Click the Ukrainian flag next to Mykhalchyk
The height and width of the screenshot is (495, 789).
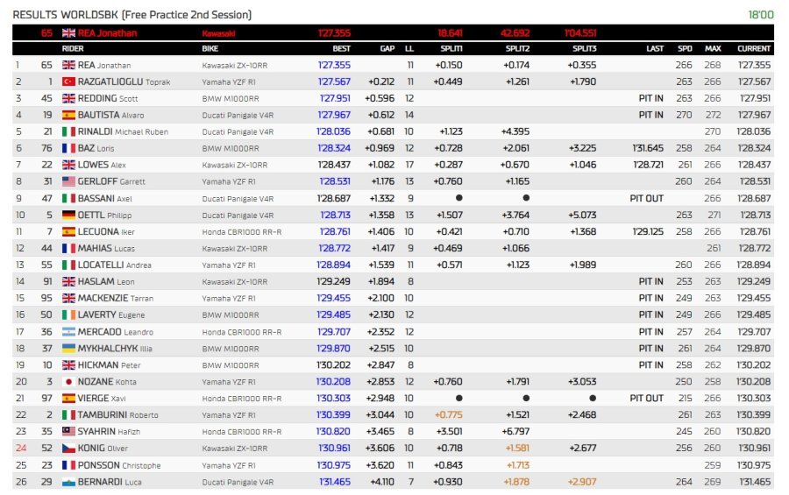68,349
